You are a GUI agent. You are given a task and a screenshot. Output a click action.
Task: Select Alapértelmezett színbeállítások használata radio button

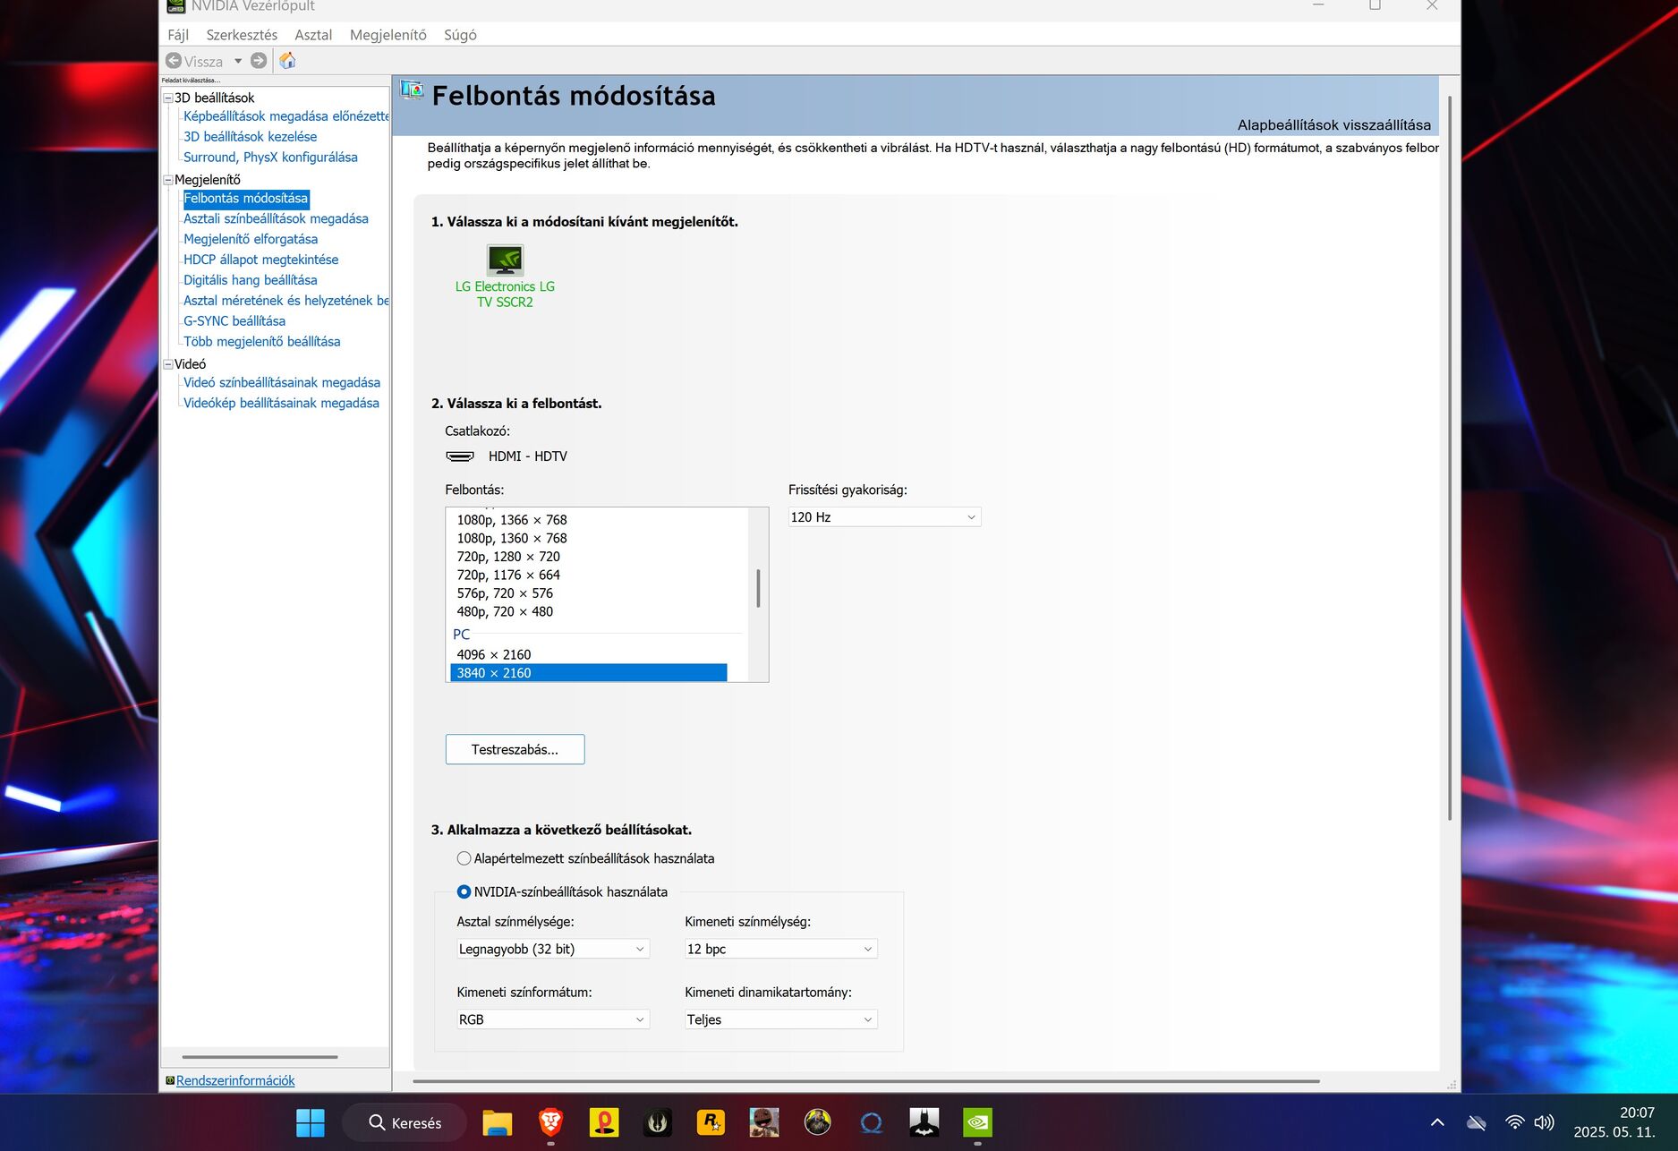point(464,858)
